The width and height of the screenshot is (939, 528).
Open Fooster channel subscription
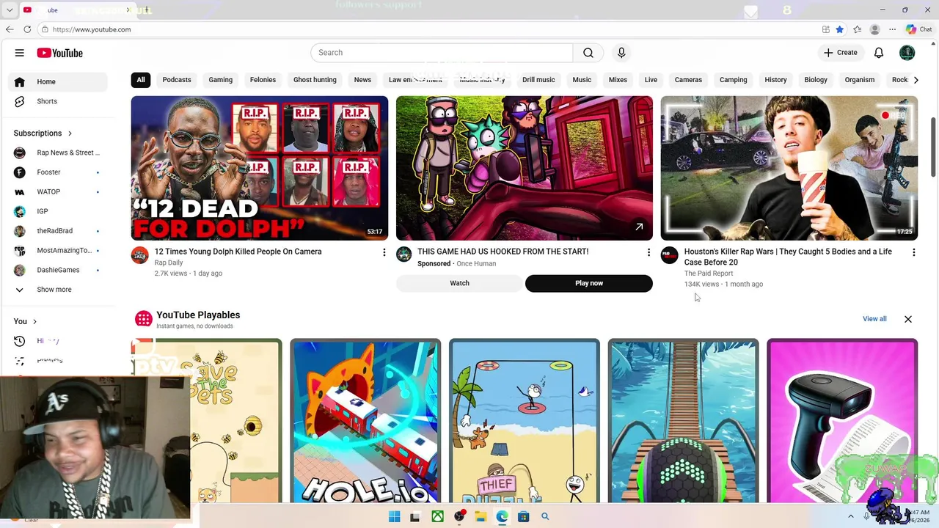58,172
